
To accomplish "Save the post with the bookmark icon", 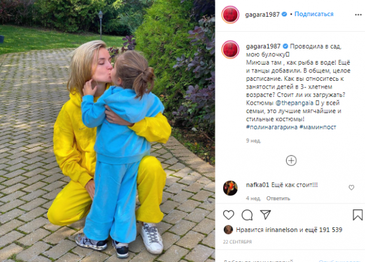I will (358, 215).
